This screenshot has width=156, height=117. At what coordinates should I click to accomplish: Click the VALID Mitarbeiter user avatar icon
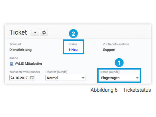(x=11, y=64)
